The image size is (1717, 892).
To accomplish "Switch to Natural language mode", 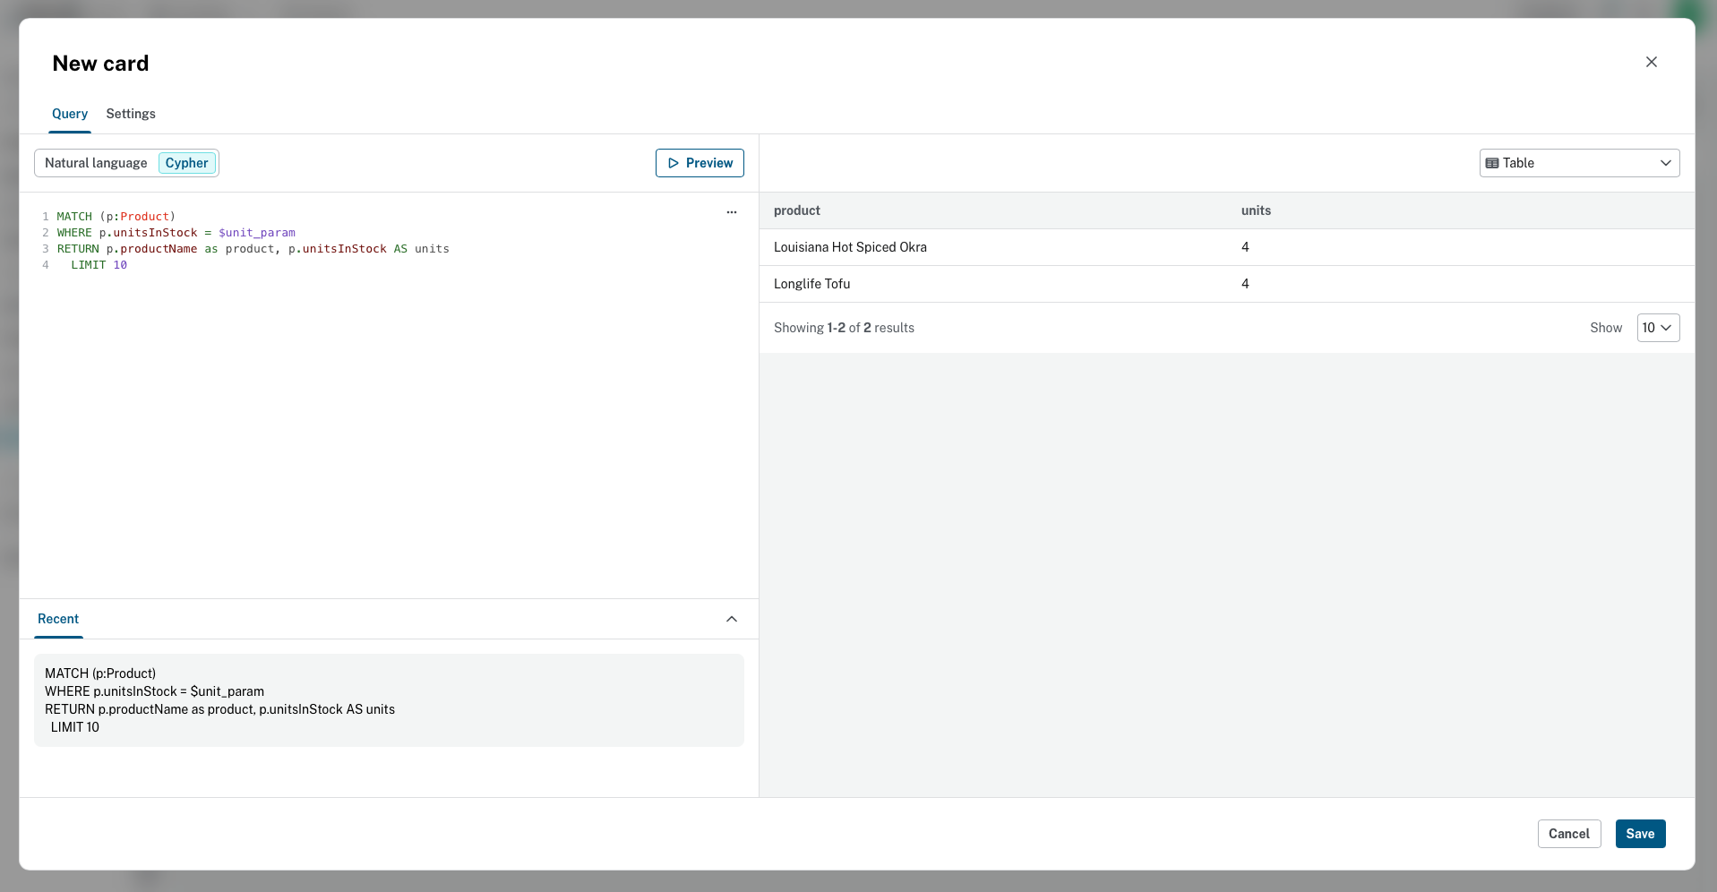I will [x=96, y=163].
